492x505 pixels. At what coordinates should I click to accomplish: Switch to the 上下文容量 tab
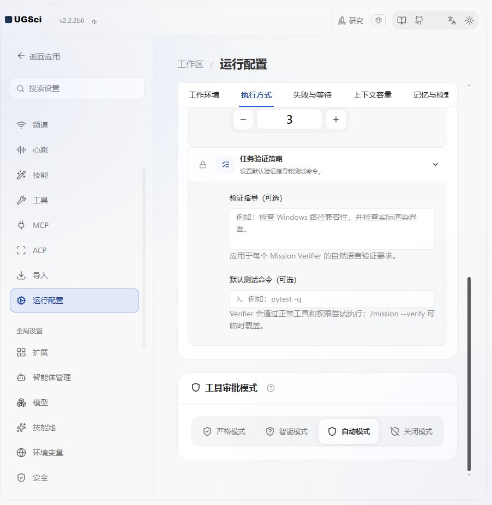[373, 95]
